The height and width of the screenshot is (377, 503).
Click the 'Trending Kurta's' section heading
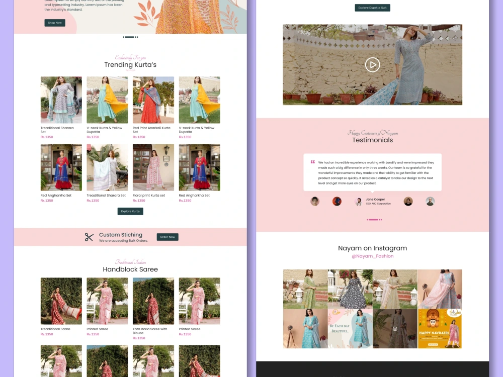(130, 65)
